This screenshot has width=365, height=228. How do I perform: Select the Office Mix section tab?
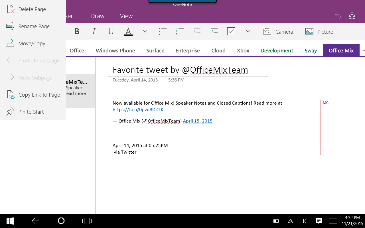coord(341,50)
